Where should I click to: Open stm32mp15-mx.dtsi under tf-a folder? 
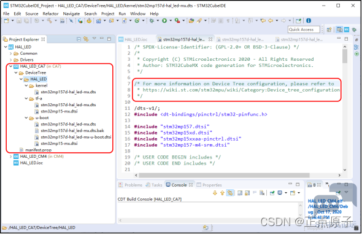59,111
